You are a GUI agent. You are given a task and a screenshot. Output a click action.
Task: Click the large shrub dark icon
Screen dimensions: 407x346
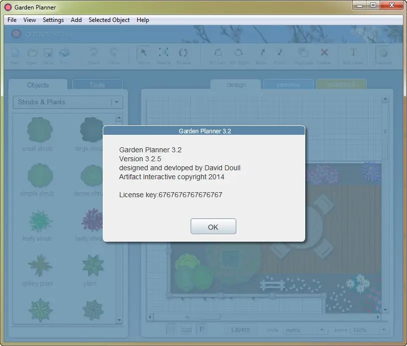pos(91,129)
